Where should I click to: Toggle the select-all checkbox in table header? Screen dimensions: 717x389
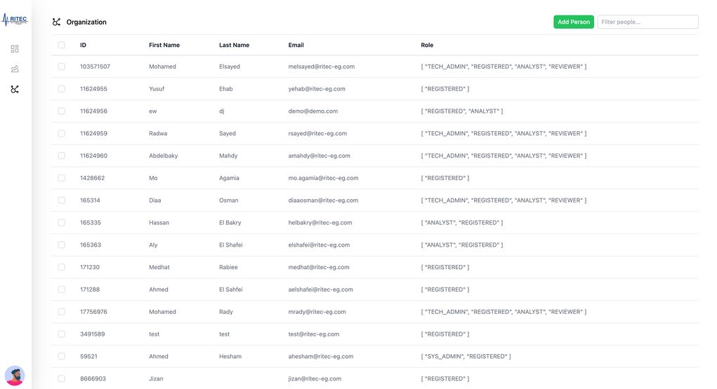click(x=62, y=45)
